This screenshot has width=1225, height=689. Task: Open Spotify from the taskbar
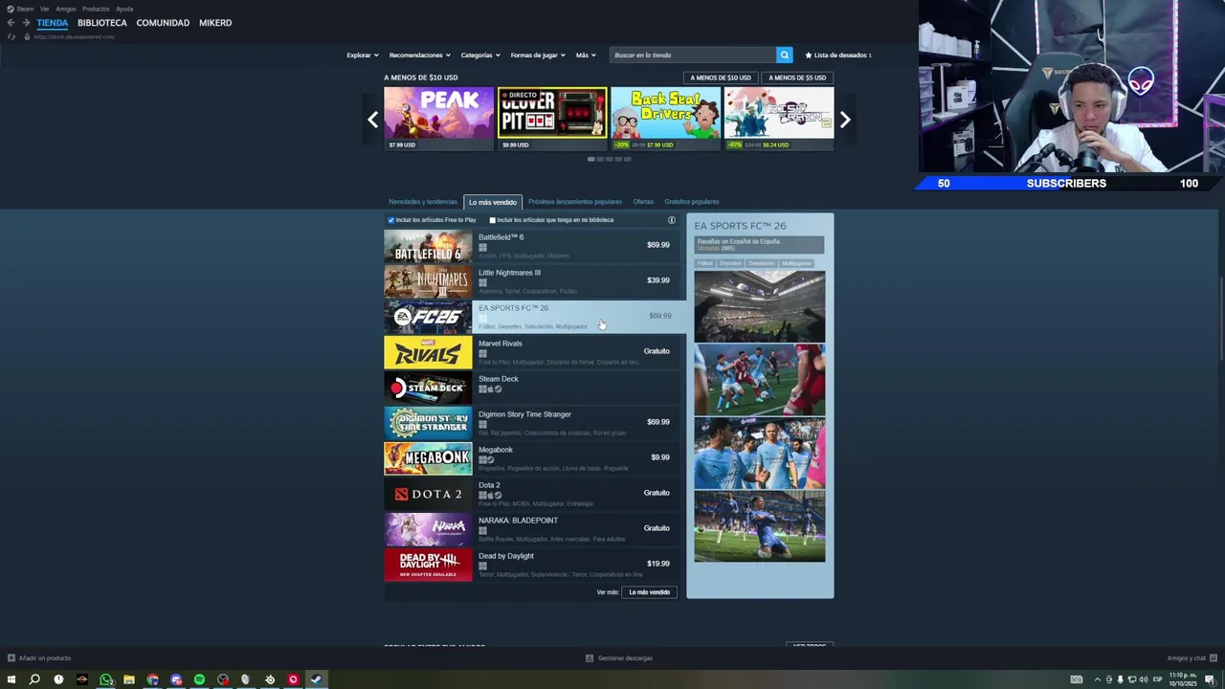point(199,679)
